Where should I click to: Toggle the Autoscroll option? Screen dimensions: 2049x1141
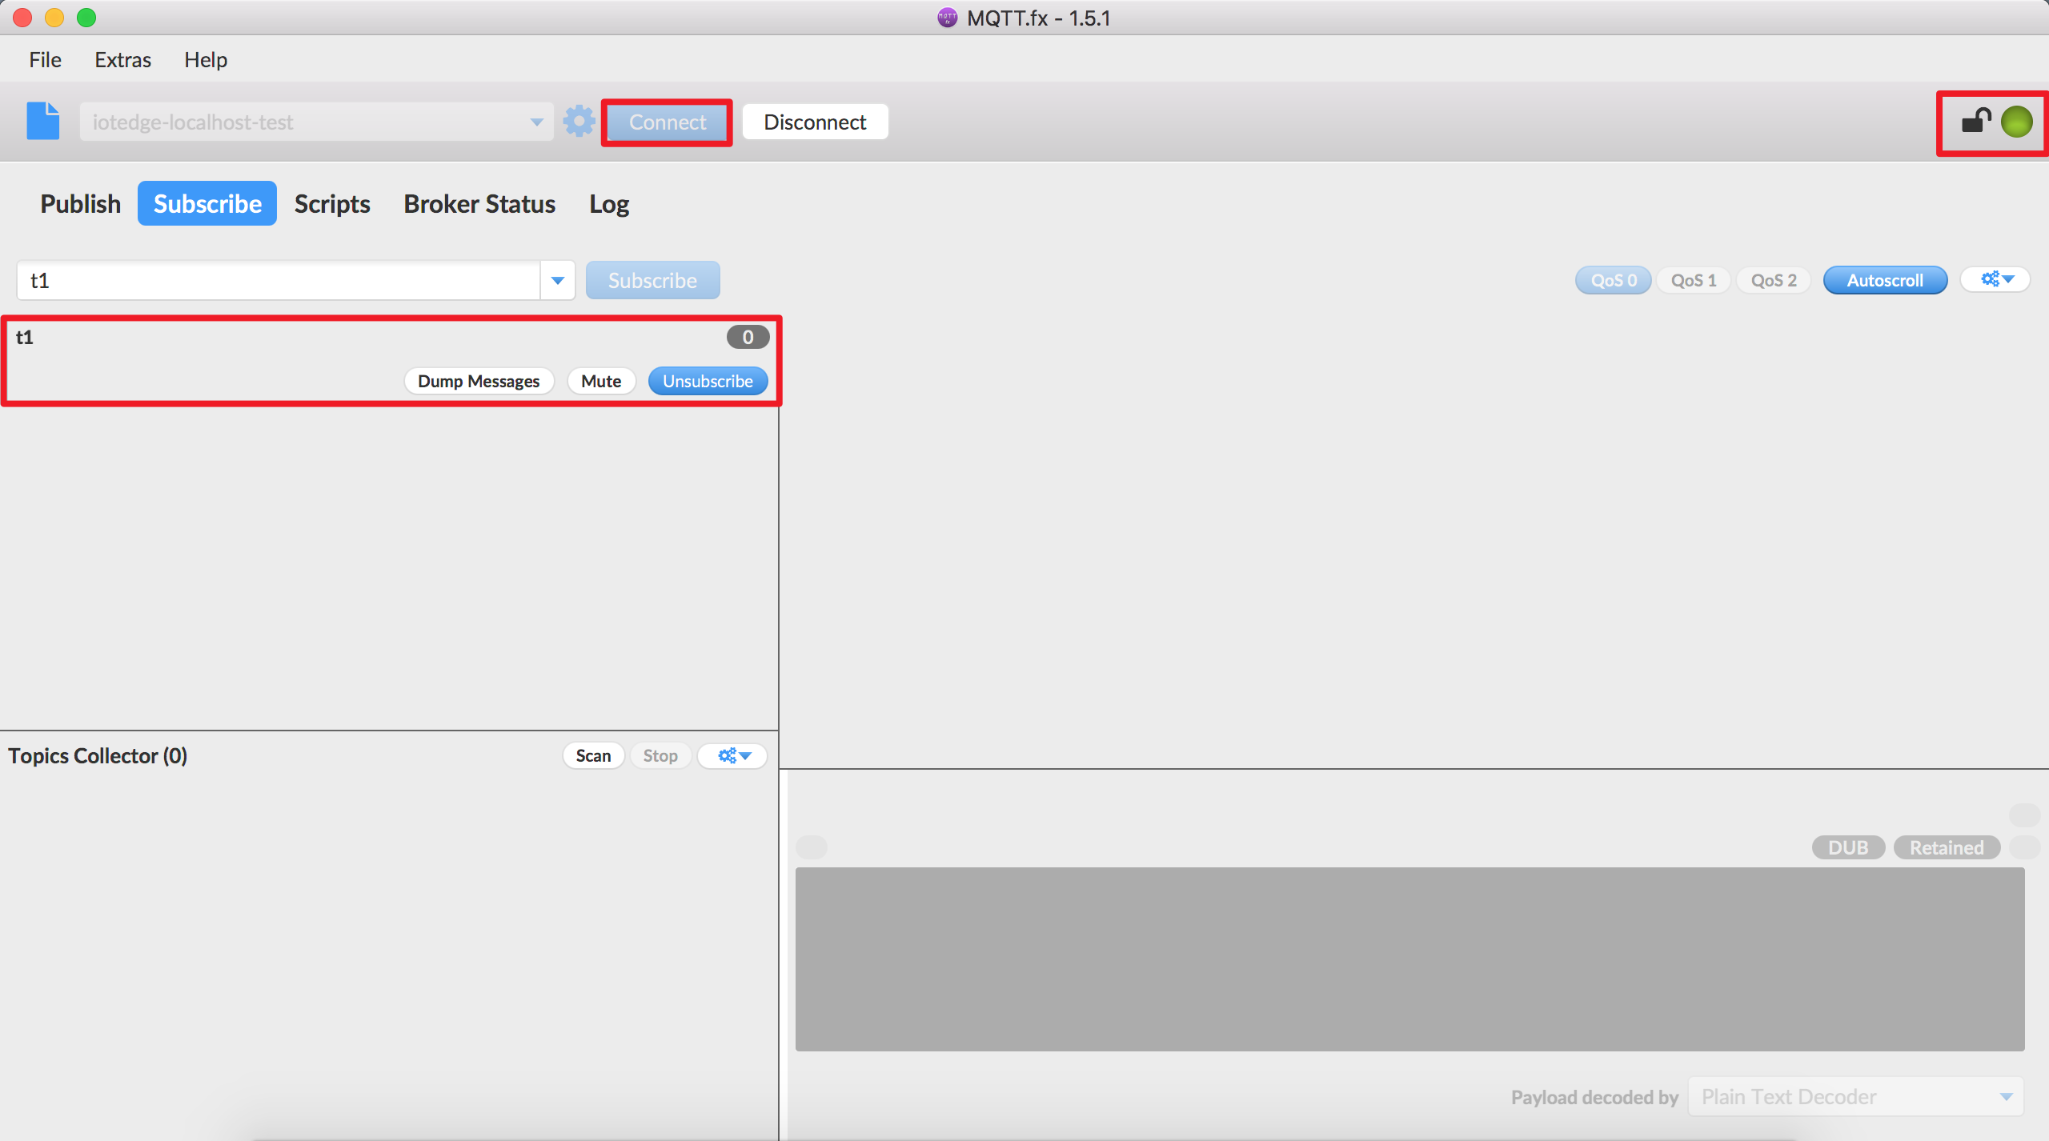tap(1884, 280)
